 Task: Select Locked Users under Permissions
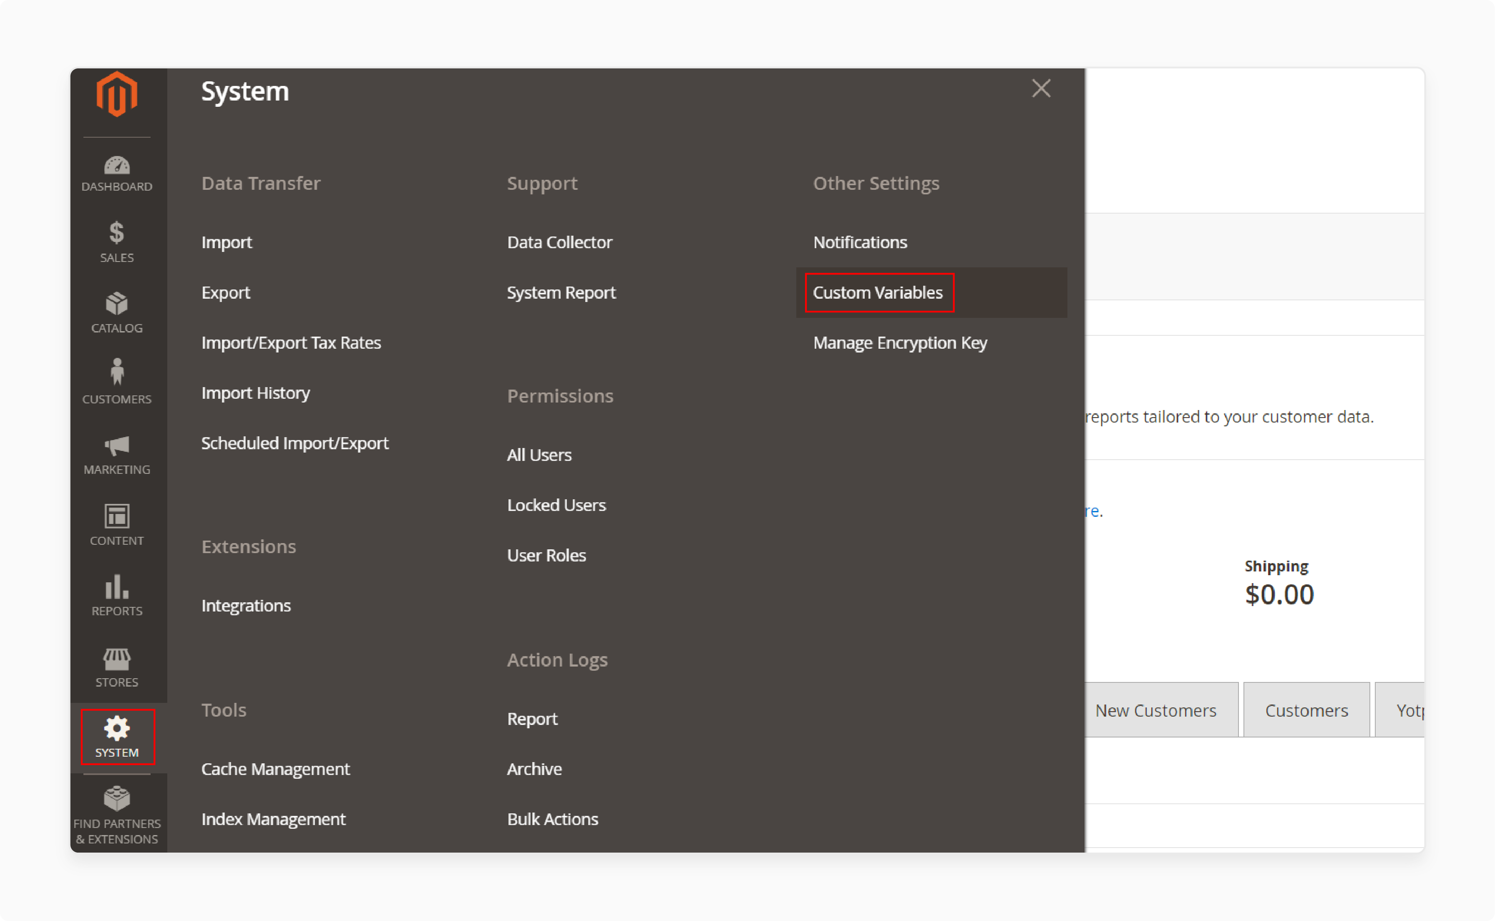tap(556, 503)
